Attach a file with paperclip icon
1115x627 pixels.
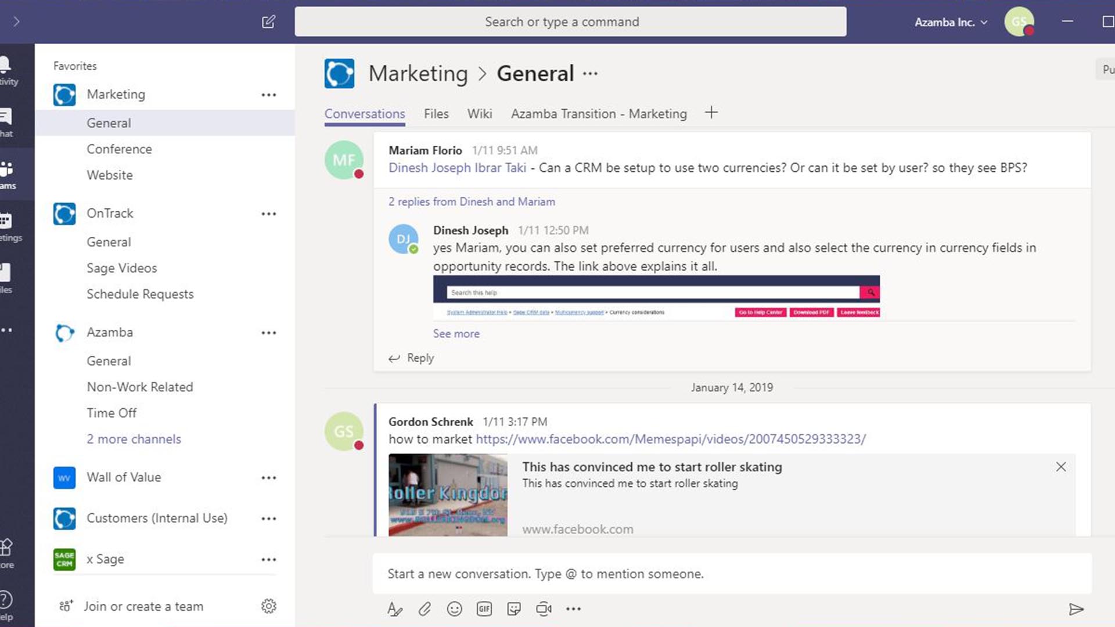(x=425, y=609)
